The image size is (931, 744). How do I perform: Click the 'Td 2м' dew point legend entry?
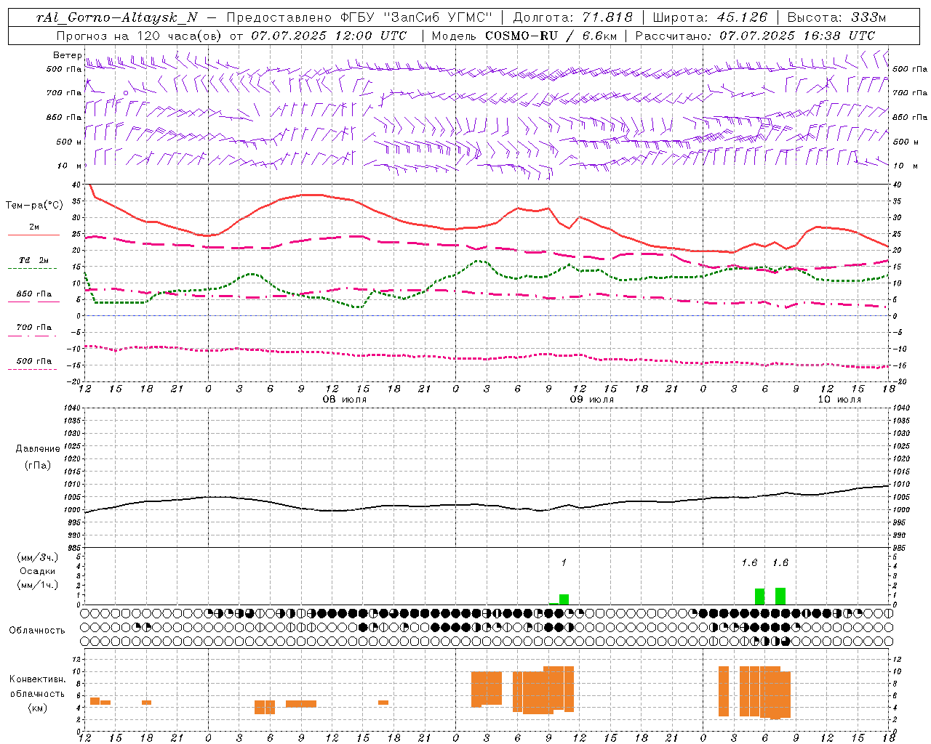34,260
